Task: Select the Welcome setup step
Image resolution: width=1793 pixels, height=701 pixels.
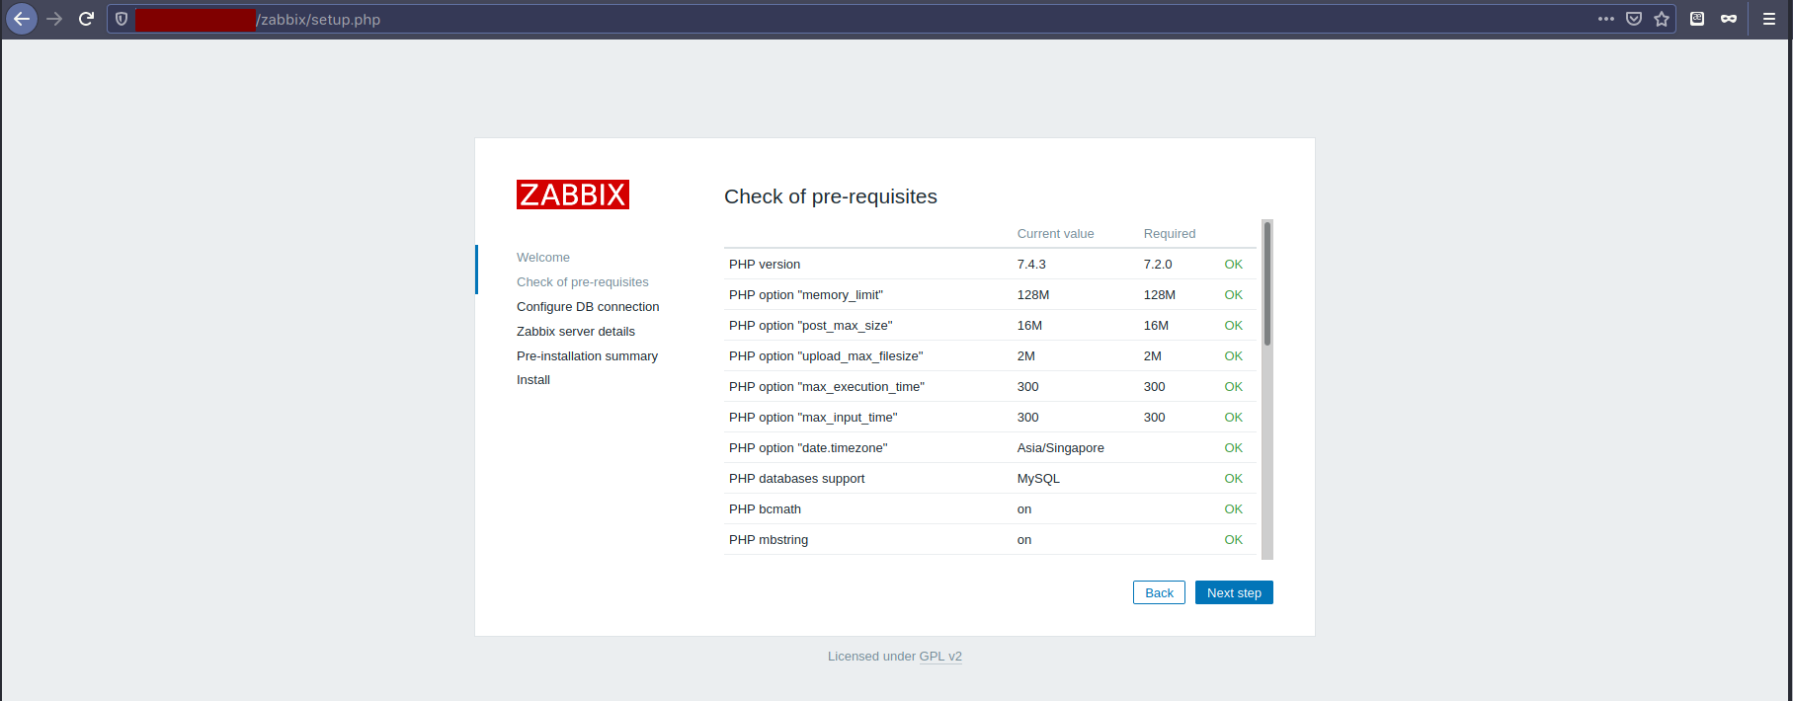Action: 543,258
